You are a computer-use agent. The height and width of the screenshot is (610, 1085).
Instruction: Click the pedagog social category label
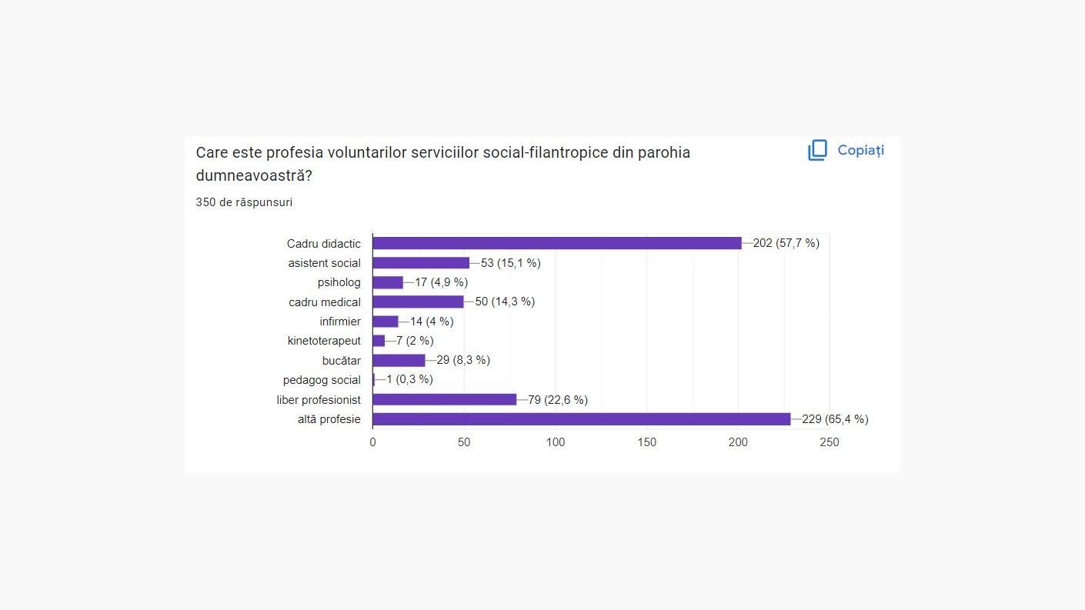[322, 380]
